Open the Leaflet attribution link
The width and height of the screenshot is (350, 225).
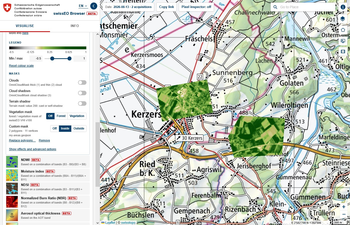(108, 222)
